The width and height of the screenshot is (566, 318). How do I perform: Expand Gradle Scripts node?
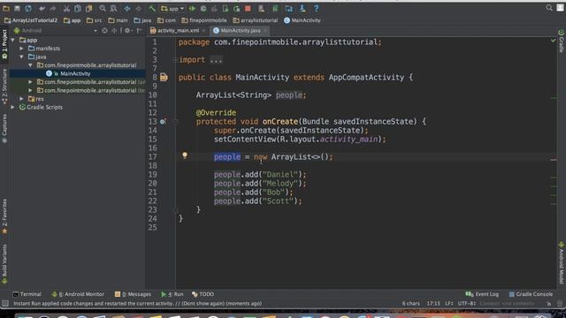click(x=13, y=107)
